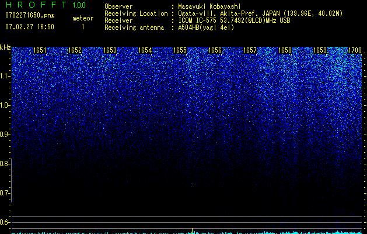Image resolution: width=367 pixels, height=234 pixels.
Task: Click the 1658 time marker
Action: pyautogui.click(x=285, y=50)
